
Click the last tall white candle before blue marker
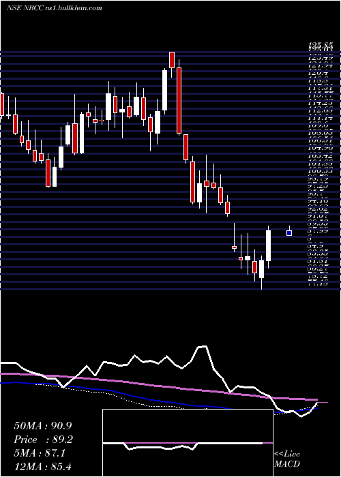pos(269,245)
